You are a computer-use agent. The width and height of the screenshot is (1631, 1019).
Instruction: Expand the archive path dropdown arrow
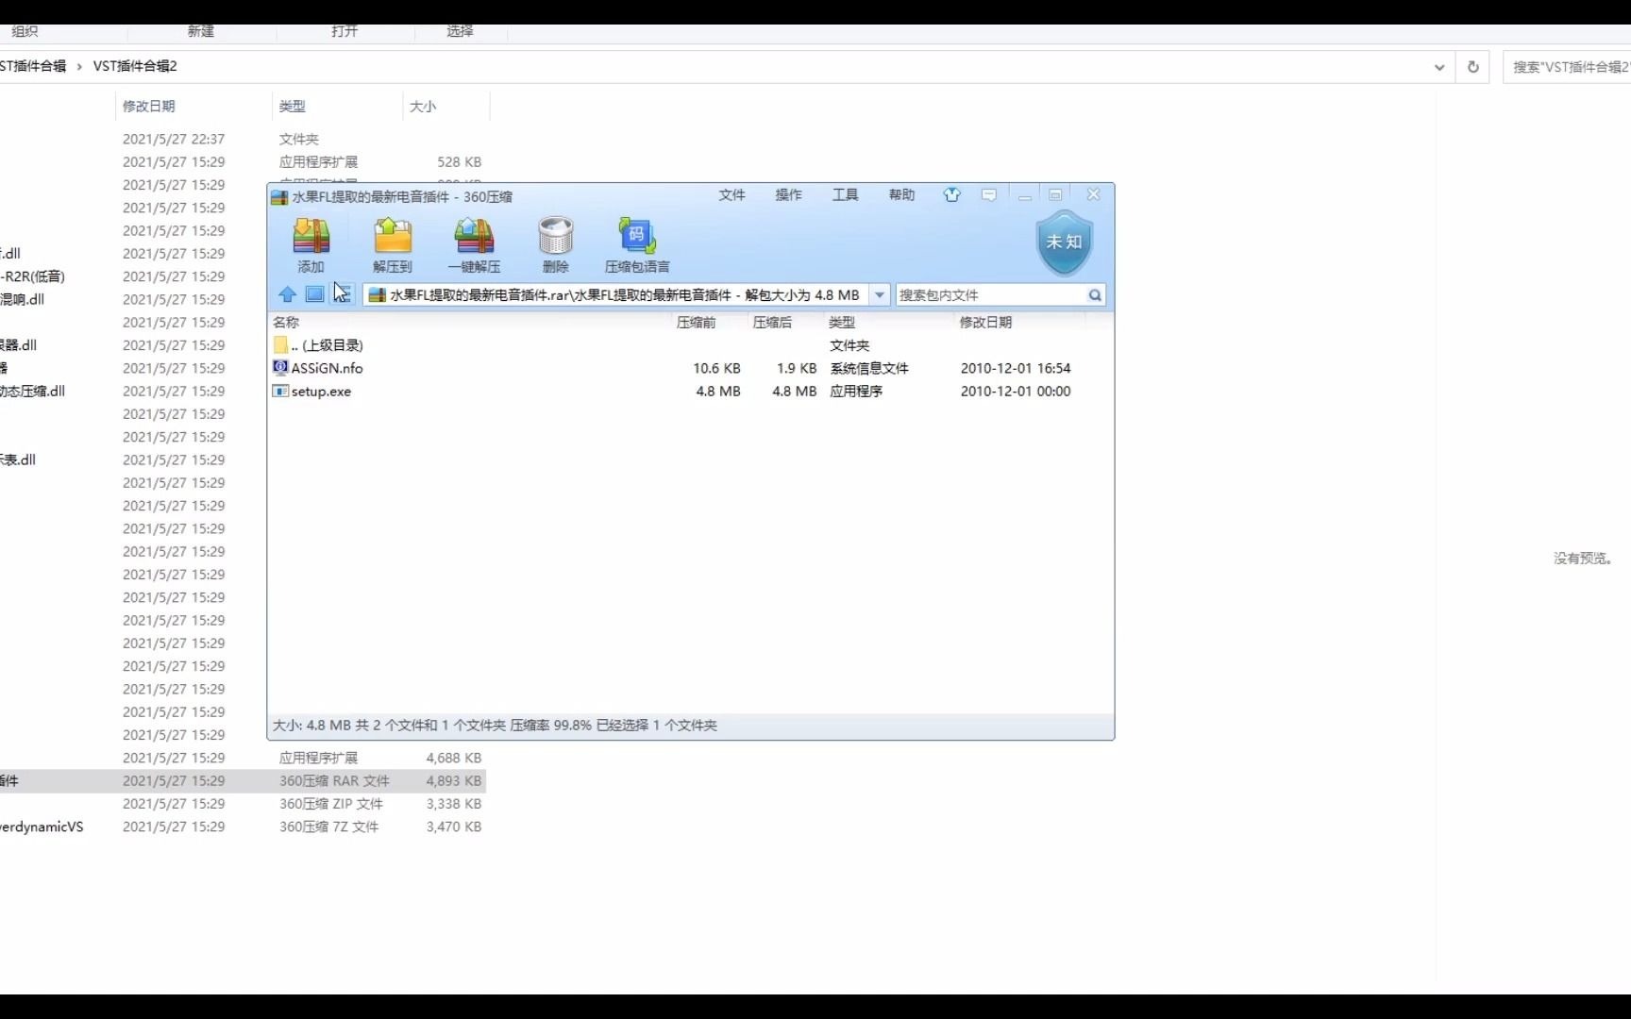880,295
